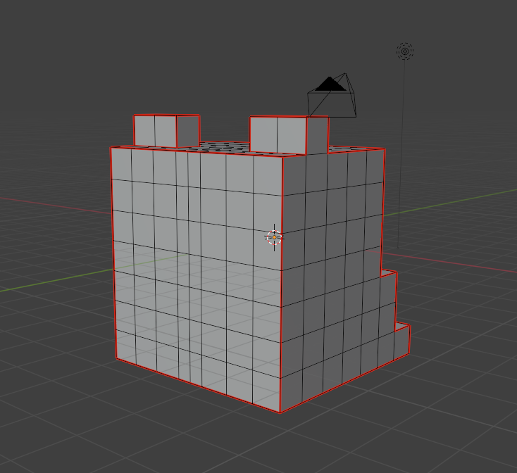The image size is (517, 473).
Task: Click the 3D cursor crosshair
Action: (274, 238)
